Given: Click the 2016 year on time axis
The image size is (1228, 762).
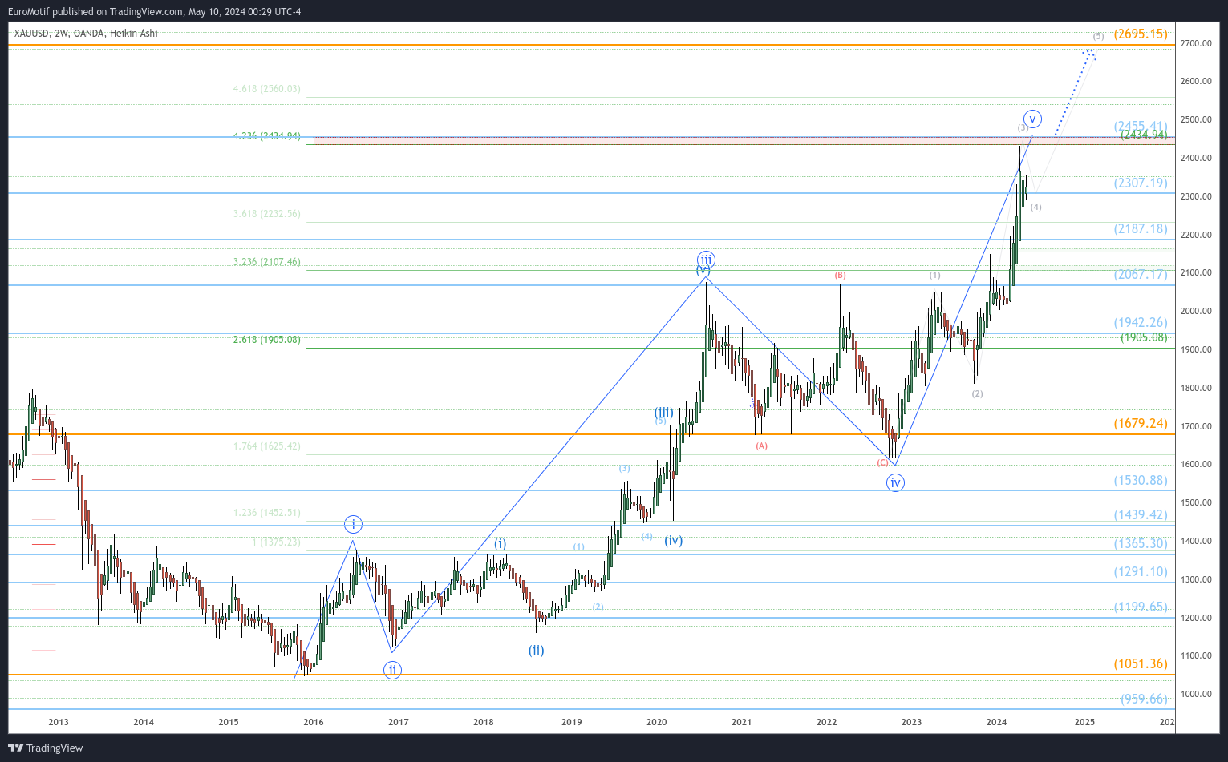Looking at the screenshot, I should click(x=314, y=722).
